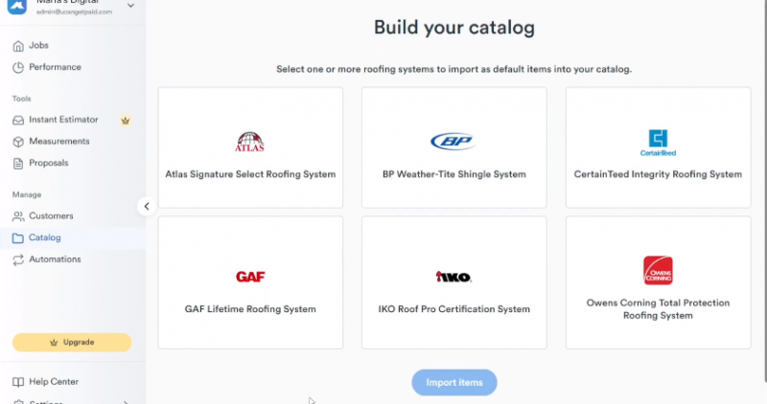This screenshot has width=767, height=404.
Task: Open the Catalog menu item
Action: click(x=45, y=237)
